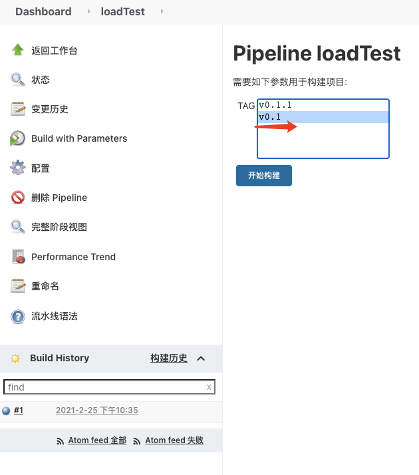The height and width of the screenshot is (475, 419).
Task: Click the green up-arrow return icon
Action: coord(18,50)
